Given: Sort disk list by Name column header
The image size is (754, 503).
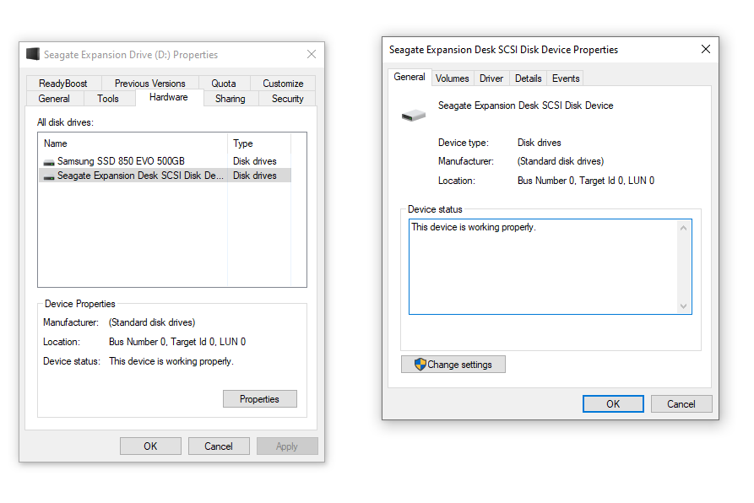Looking at the screenshot, I should click(133, 143).
